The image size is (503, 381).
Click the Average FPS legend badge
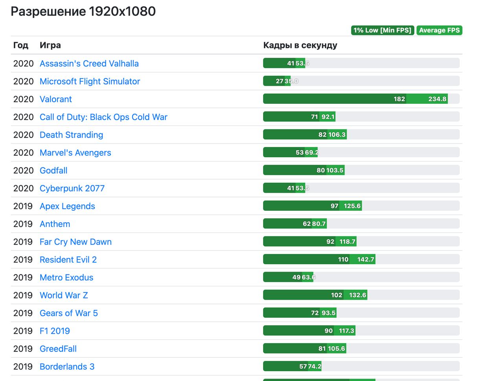(439, 30)
